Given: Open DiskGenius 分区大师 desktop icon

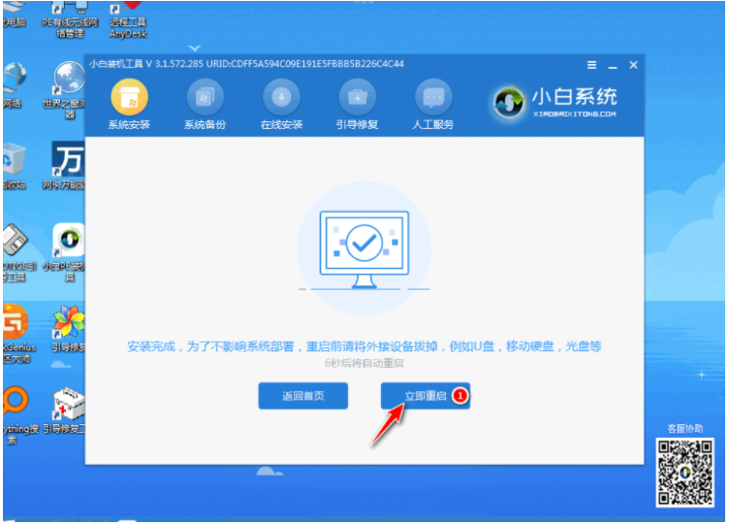Looking at the screenshot, I should click(x=17, y=334).
